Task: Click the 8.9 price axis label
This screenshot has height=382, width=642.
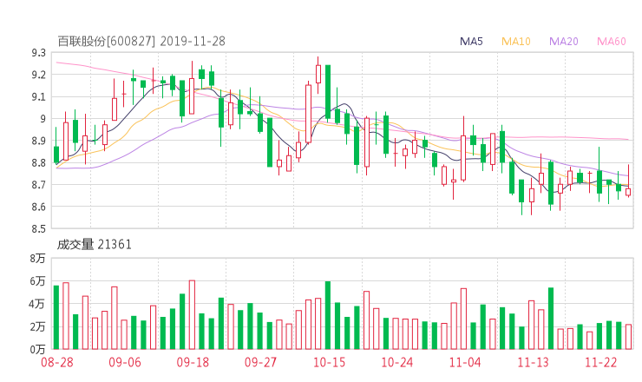Action: (38, 141)
